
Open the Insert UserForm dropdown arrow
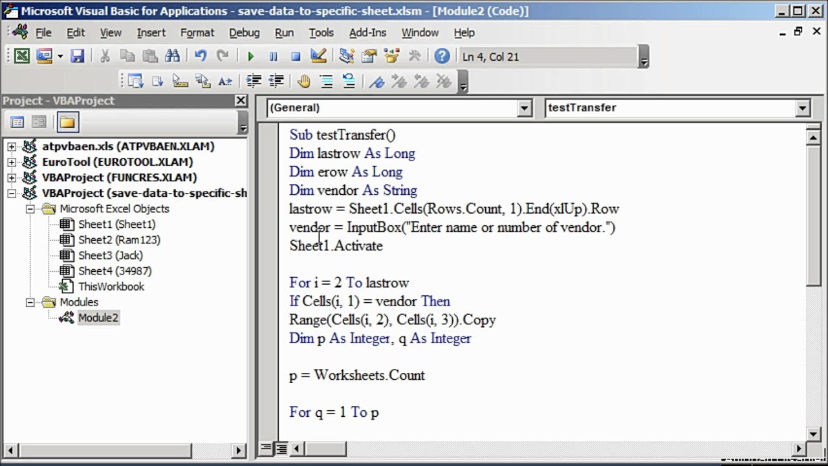pyautogui.click(x=60, y=56)
